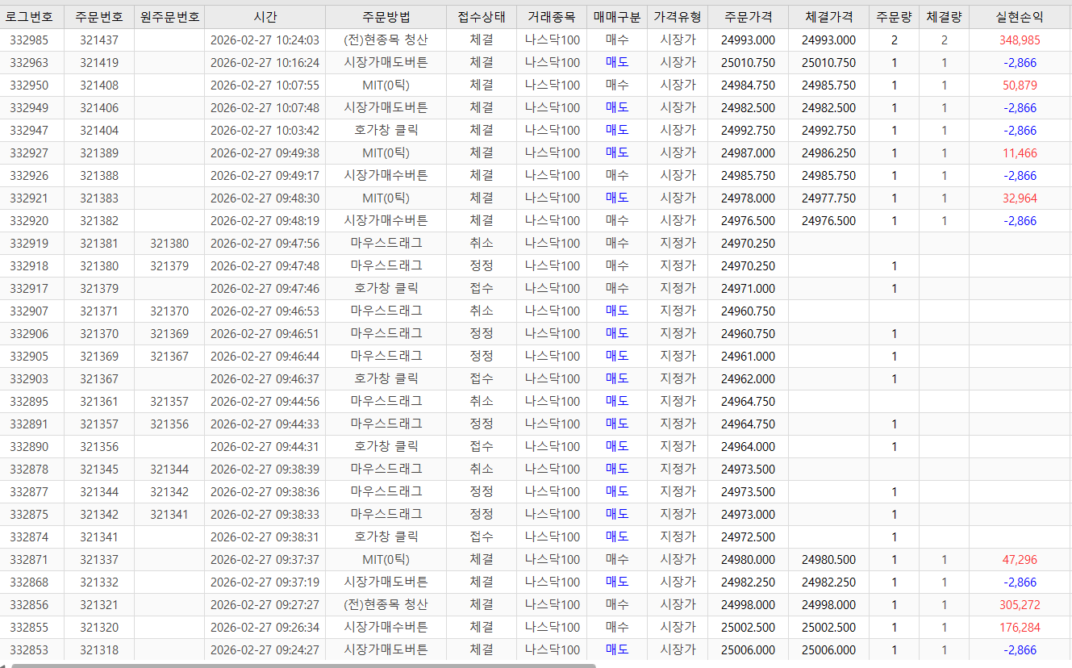Select profit value 50,879
The image size is (1072, 668).
[1020, 85]
